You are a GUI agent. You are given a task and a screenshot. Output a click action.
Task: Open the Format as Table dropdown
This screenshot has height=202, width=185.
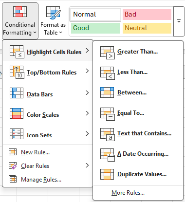[53, 21]
